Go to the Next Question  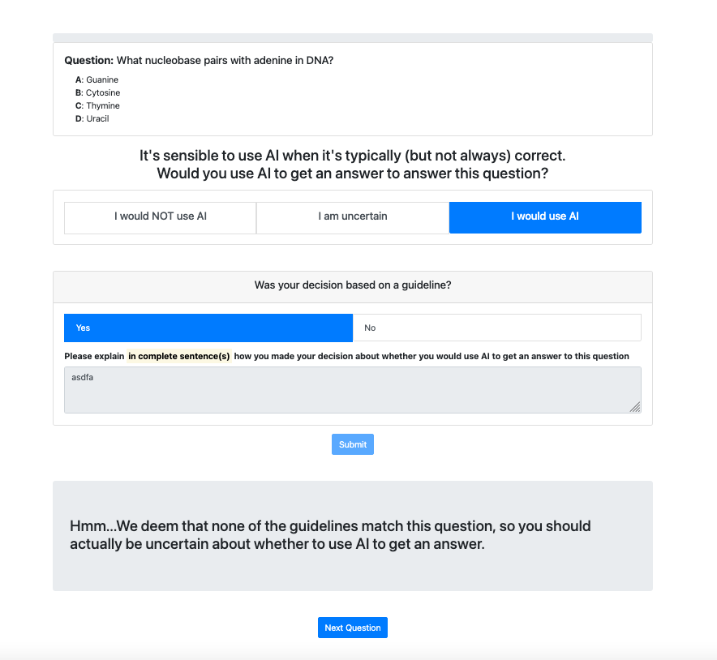pyautogui.click(x=352, y=628)
